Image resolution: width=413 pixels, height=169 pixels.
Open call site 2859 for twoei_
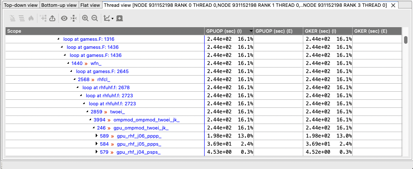[x=97, y=112]
